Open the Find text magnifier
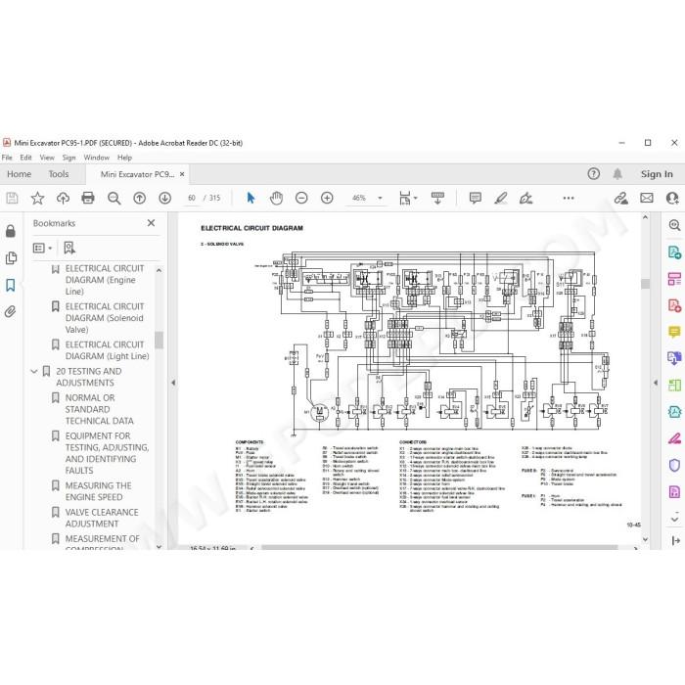This screenshot has height=685, width=685. coord(114,199)
